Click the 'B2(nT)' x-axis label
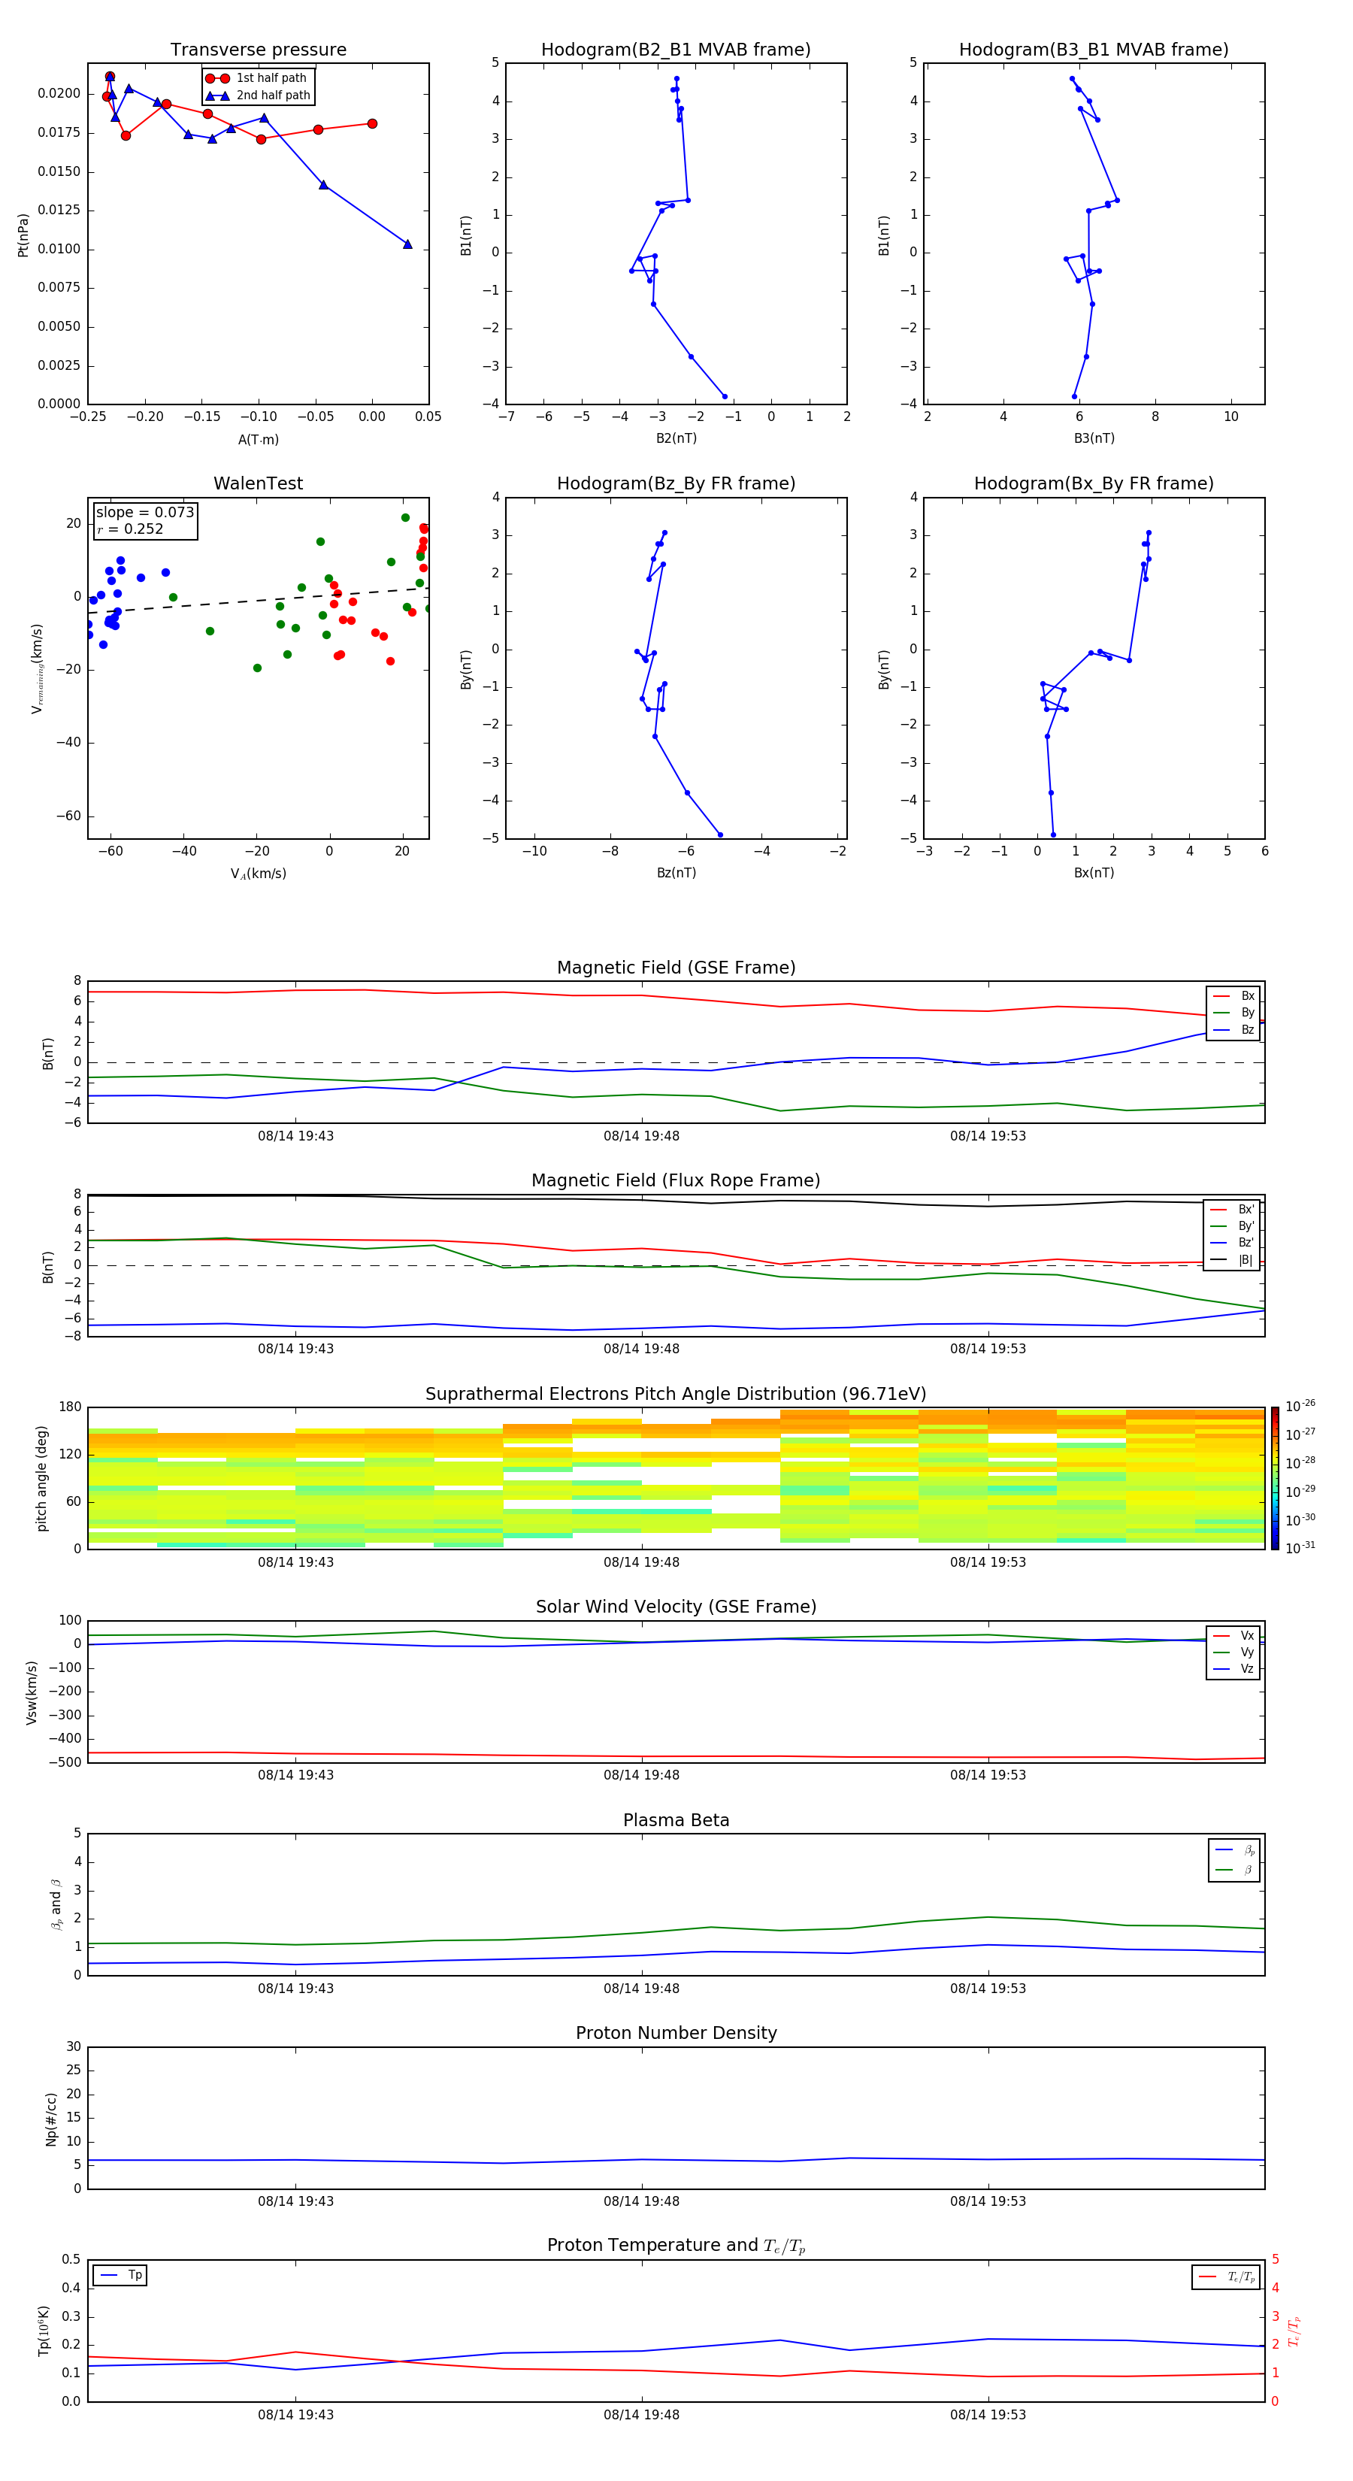This screenshot has width=1353, height=2481. pos(676,438)
